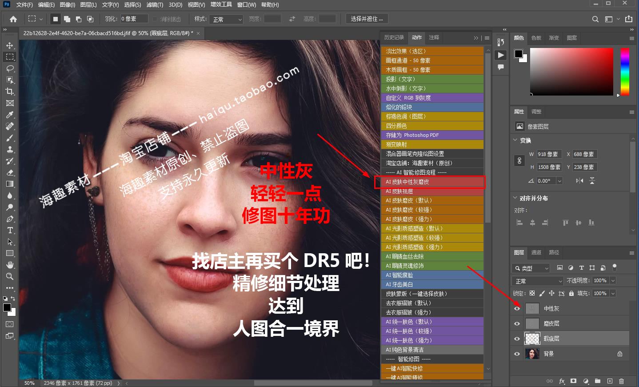Run the AI 智能瘦脸 action
Viewport: 639px width, 387px height.
(x=432, y=275)
